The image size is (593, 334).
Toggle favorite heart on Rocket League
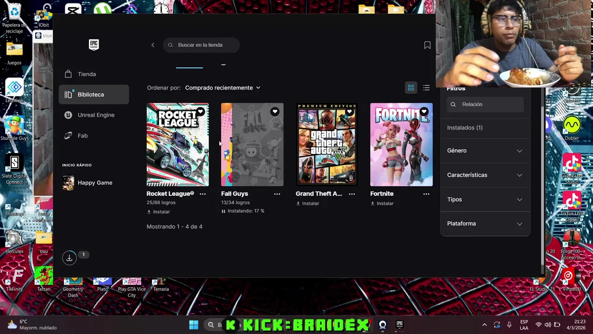(200, 112)
